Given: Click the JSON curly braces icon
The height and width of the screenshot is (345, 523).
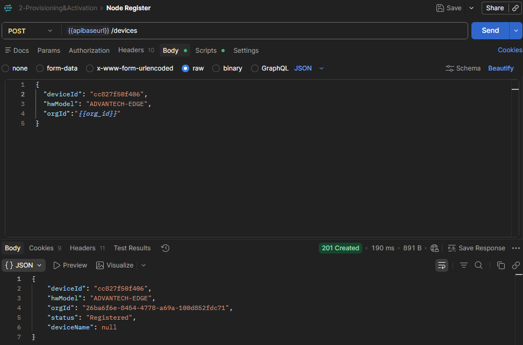Looking at the screenshot, I should [x=9, y=265].
